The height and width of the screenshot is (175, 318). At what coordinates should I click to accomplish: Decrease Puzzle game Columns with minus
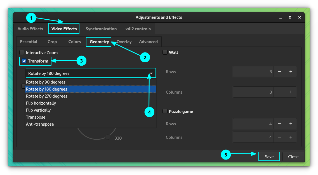point(279,137)
